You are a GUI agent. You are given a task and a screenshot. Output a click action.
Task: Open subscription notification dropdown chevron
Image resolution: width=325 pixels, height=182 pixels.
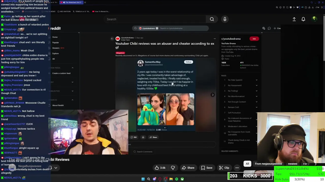pos(56,168)
